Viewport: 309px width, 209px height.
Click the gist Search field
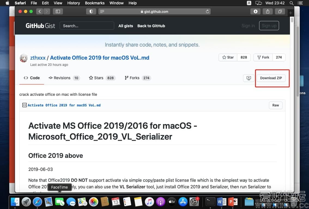tap(87, 26)
